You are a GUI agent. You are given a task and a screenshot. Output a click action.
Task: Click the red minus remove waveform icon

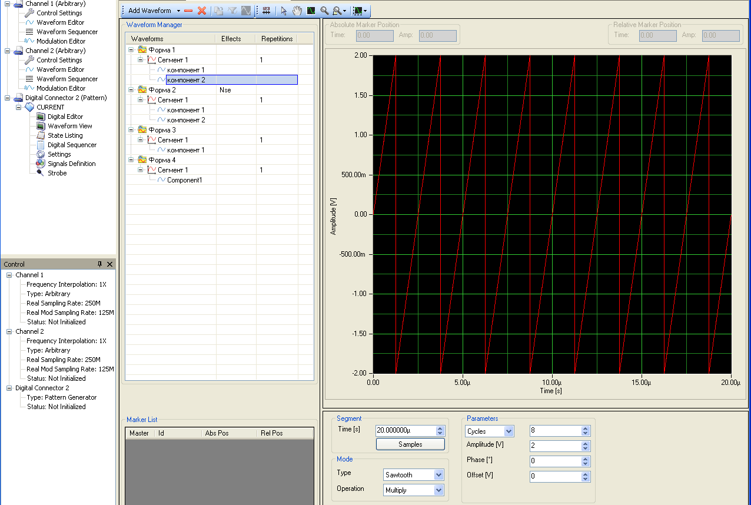pyautogui.click(x=189, y=11)
